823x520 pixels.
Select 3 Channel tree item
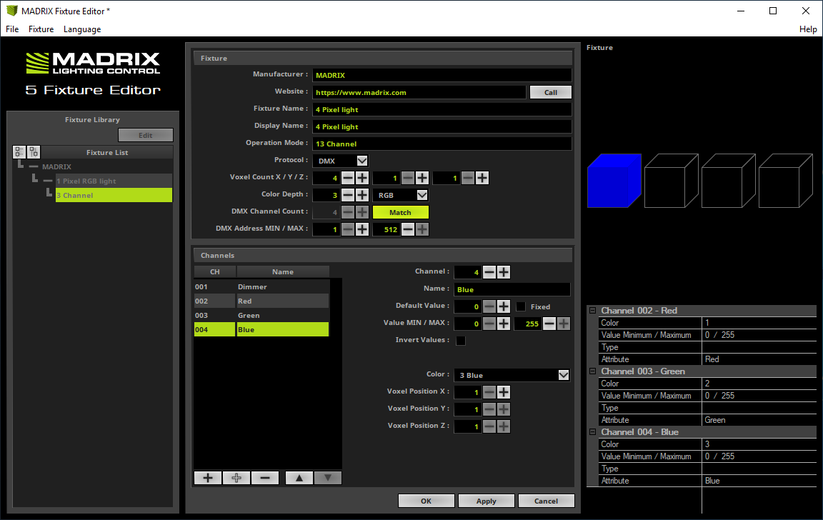tap(114, 195)
